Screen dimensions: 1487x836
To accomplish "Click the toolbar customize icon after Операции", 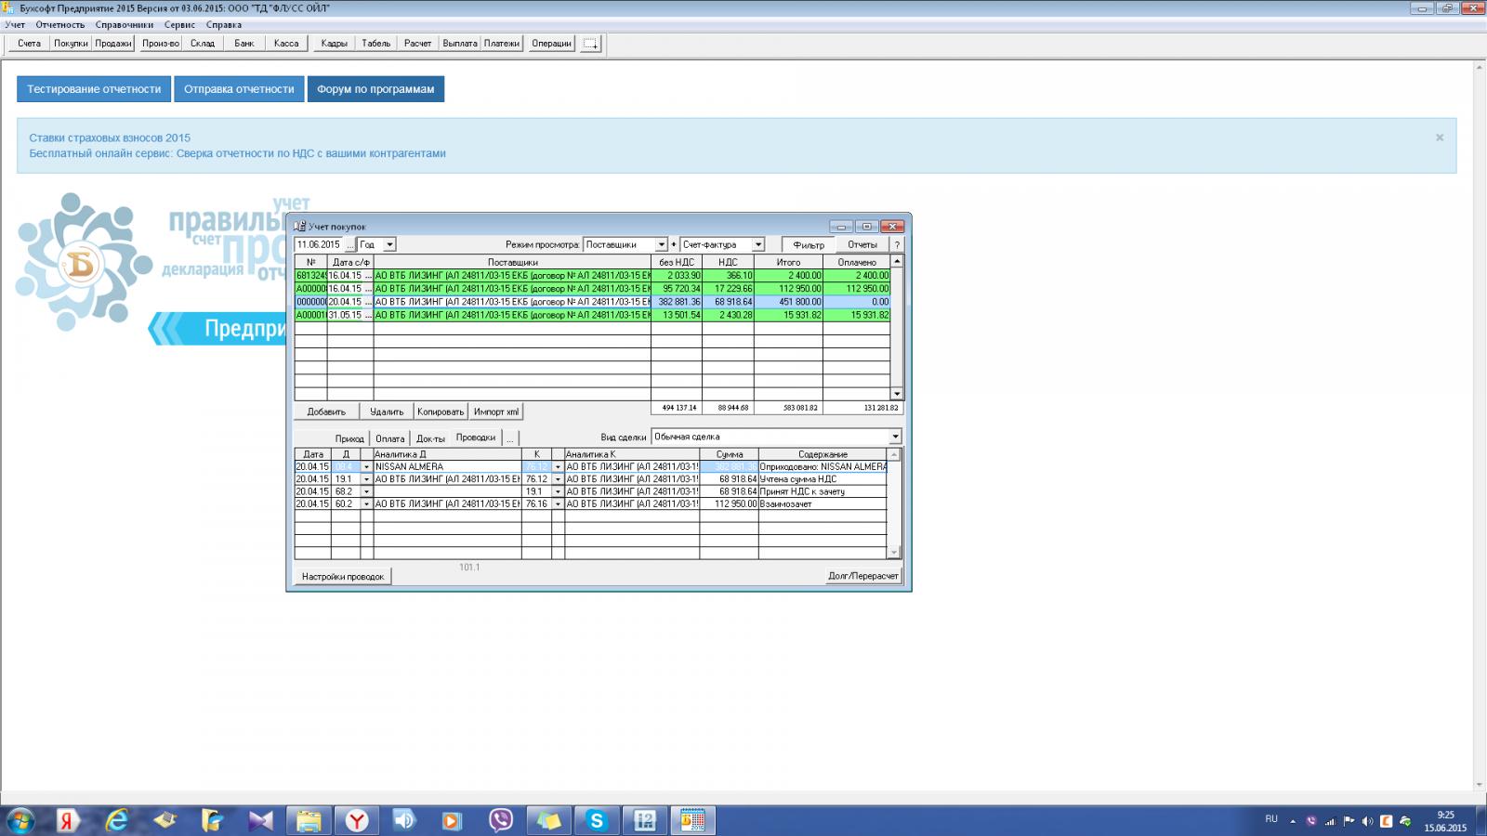I will [590, 44].
